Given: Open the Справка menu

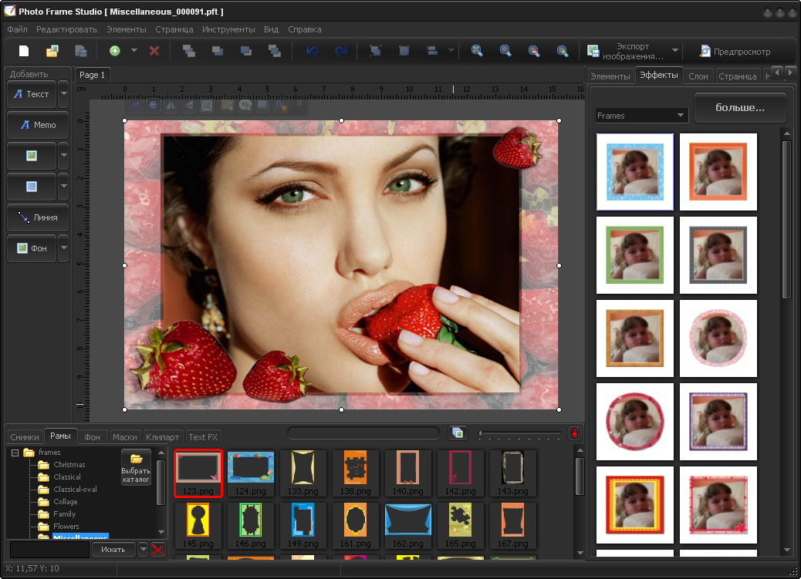Looking at the screenshot, I should coord(305,29).
